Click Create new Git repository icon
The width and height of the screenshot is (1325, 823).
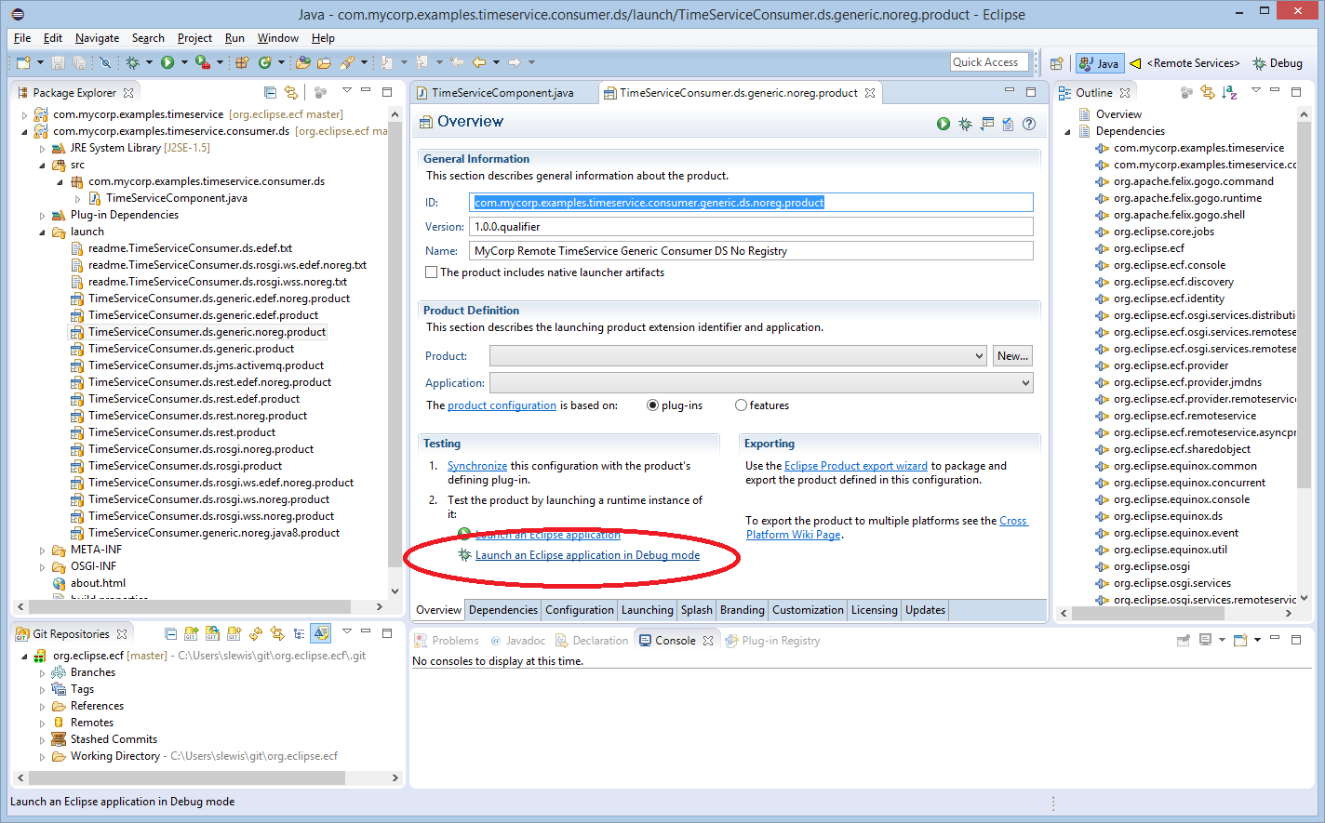click(x=234, y=633)
